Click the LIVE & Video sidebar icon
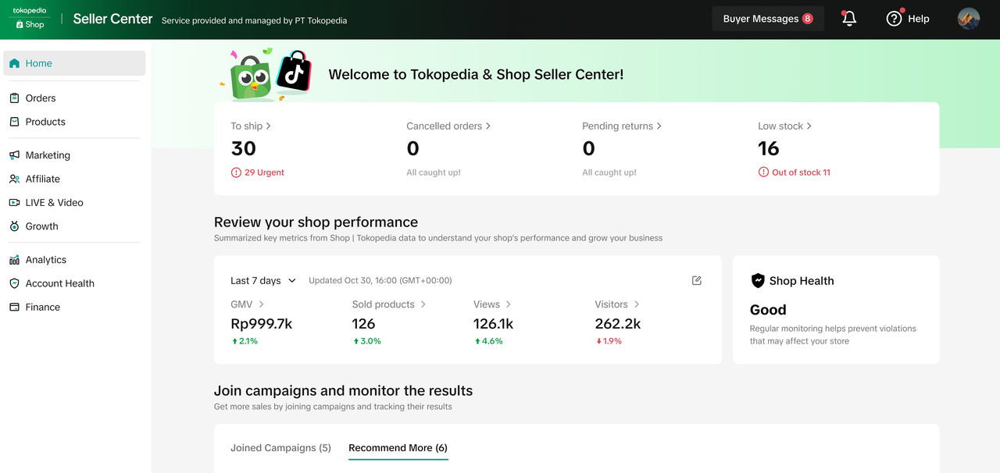 14,202
